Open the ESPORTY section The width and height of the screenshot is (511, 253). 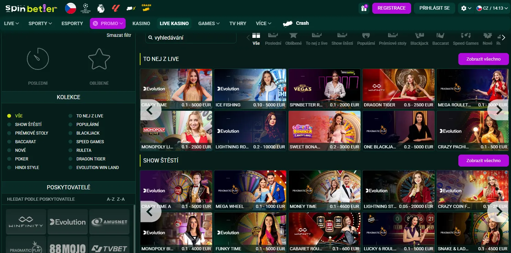(72, 23)
